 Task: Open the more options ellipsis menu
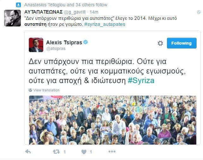point(112,151)
